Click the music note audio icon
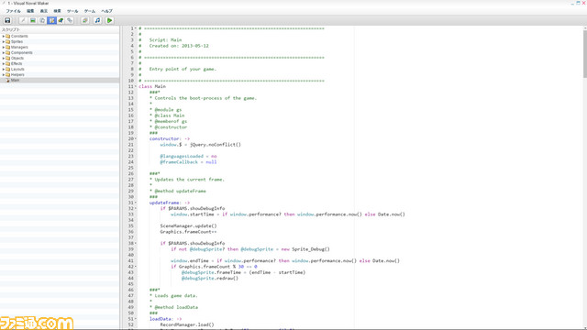 pos(97,20)
